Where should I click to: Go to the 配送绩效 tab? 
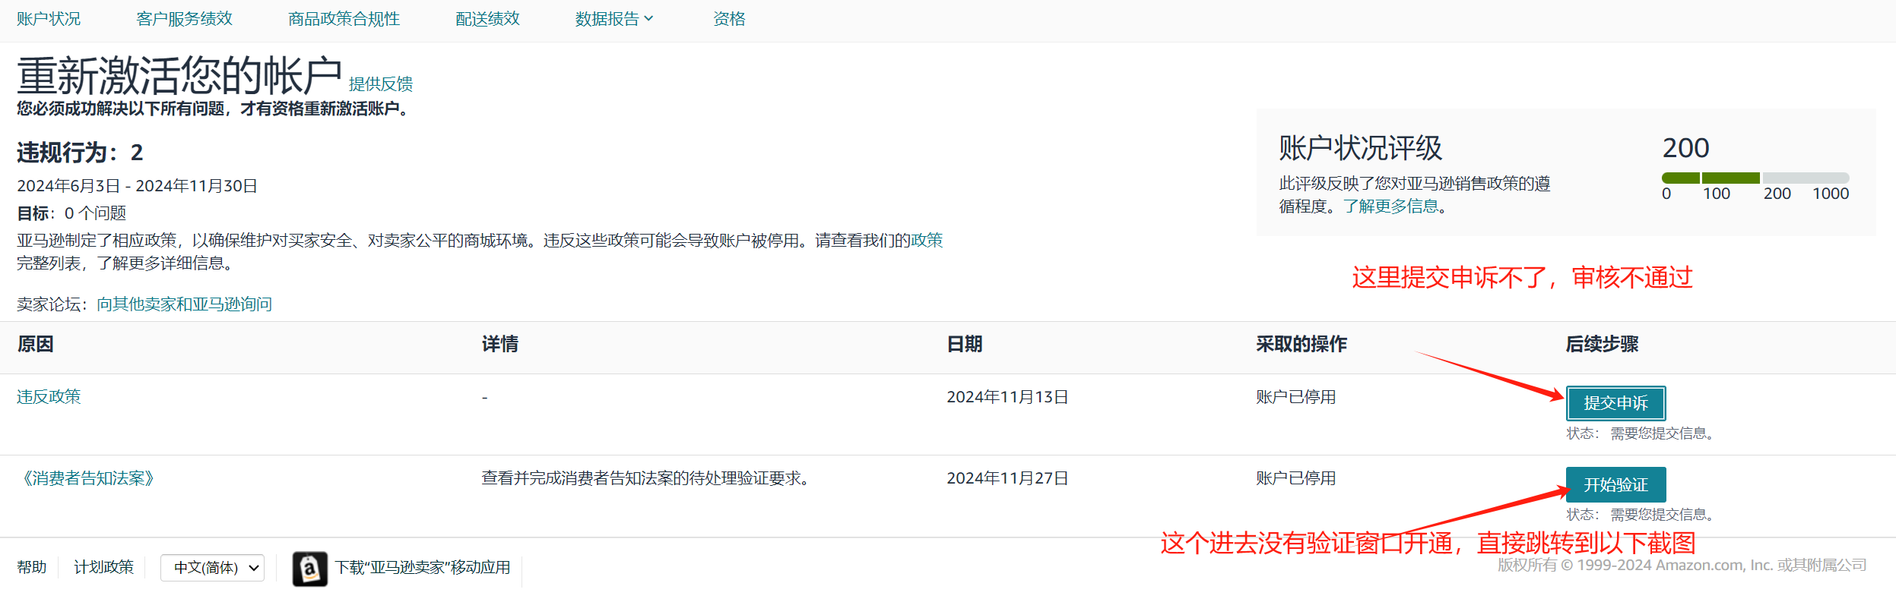487,19
